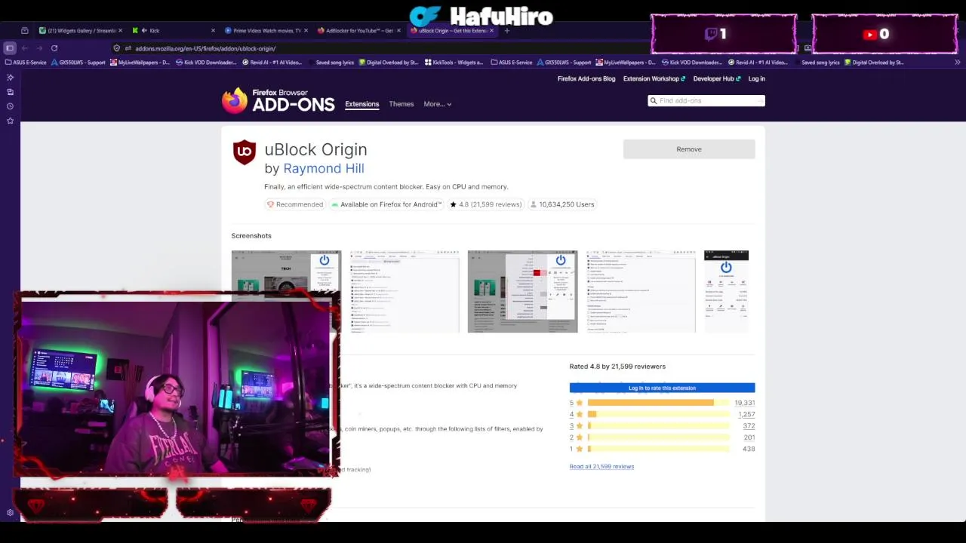Click the 4-star rating bar

(x=658, y=414)
